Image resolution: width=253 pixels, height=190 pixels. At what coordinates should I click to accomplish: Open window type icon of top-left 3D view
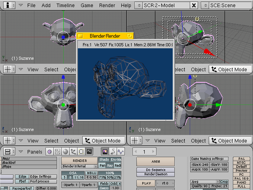(x=9, y=69)
